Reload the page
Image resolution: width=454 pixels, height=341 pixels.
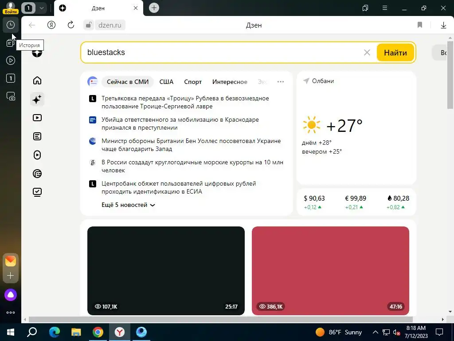(x=71, y=25)
